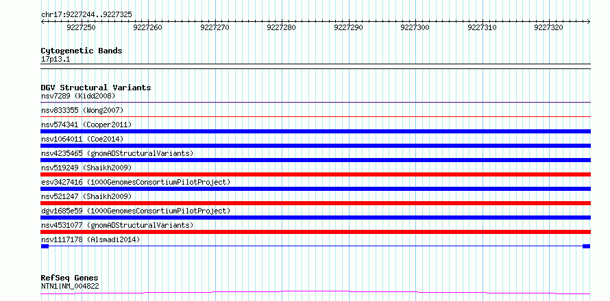Open variant nsv4235465 (gnomADStructuralVariants)
Viewport: 610px width, 301px height.
pyautogui.click(x=117, y=153)
